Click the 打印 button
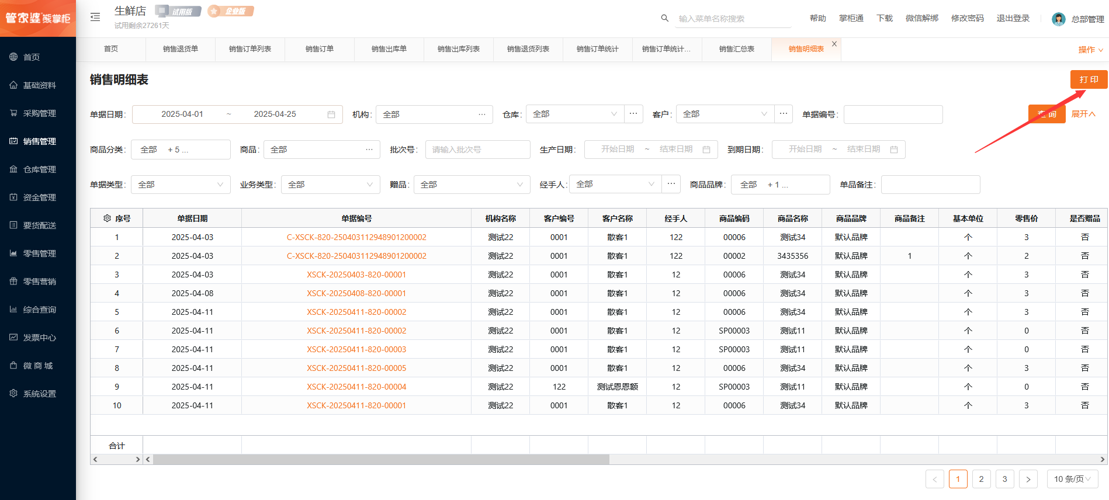1109x500 pixels. 1089,79
